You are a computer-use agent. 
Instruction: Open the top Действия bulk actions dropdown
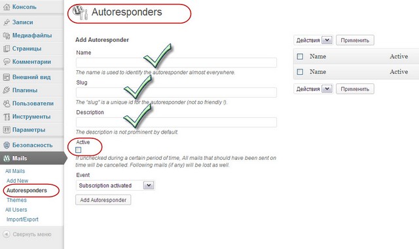[x=314, y=40]
